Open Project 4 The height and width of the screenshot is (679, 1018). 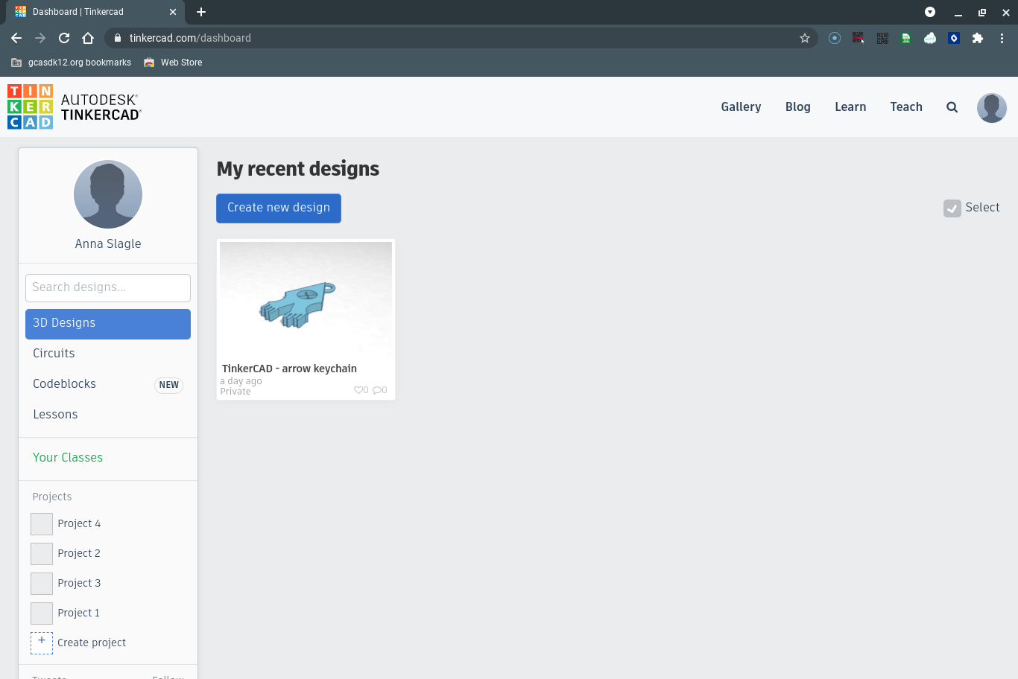click(79, 524)
